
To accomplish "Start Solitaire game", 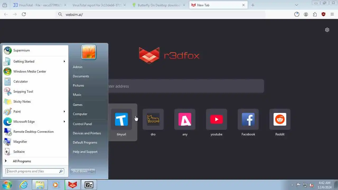I will pos(35,152).
